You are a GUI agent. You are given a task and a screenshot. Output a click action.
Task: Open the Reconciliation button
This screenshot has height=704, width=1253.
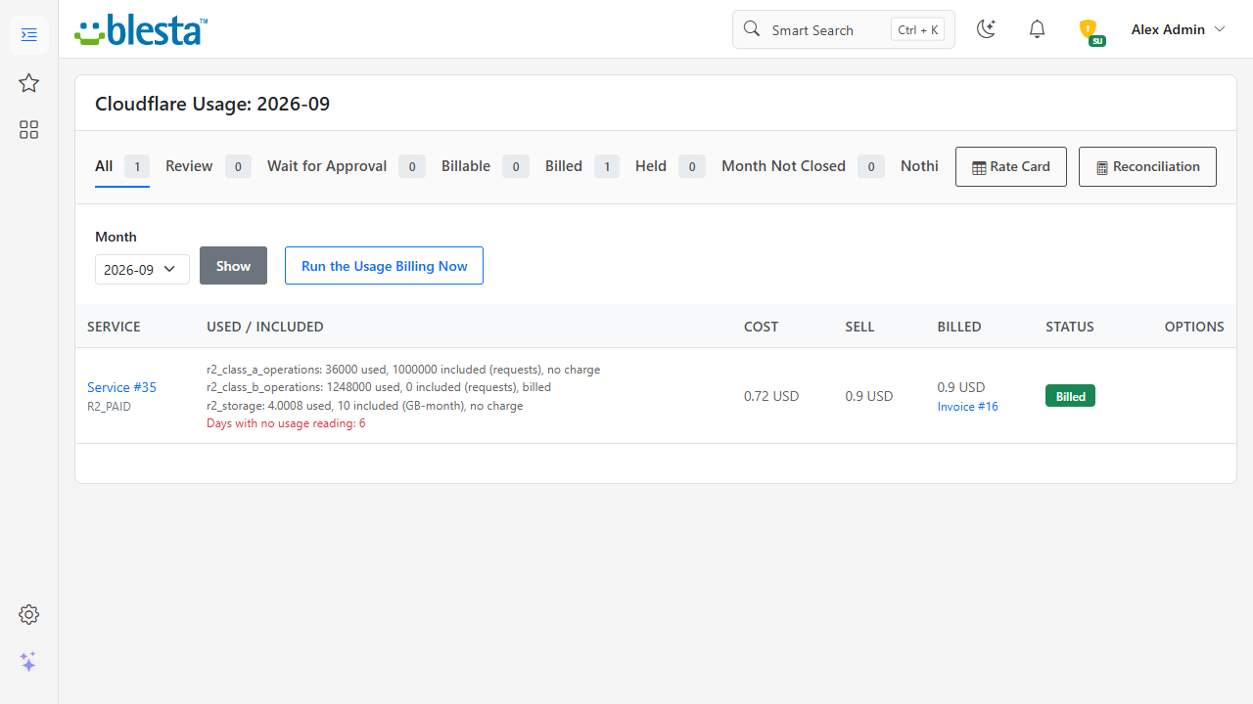(1147, 166)
